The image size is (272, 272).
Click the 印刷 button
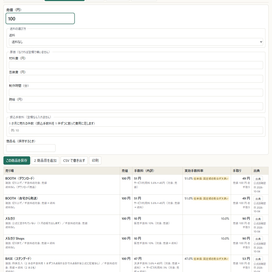[95, 160]
